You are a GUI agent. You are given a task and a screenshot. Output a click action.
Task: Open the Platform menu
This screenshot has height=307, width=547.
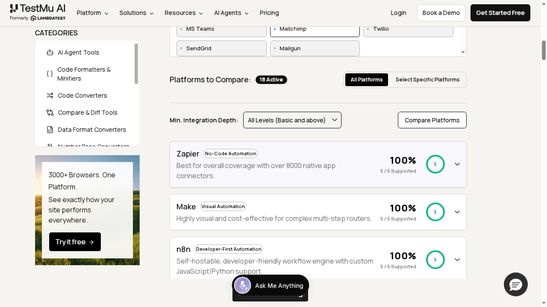point(92,13)
